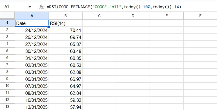
Task: Click the RSI value 59.32
Action: coord(66,100)
